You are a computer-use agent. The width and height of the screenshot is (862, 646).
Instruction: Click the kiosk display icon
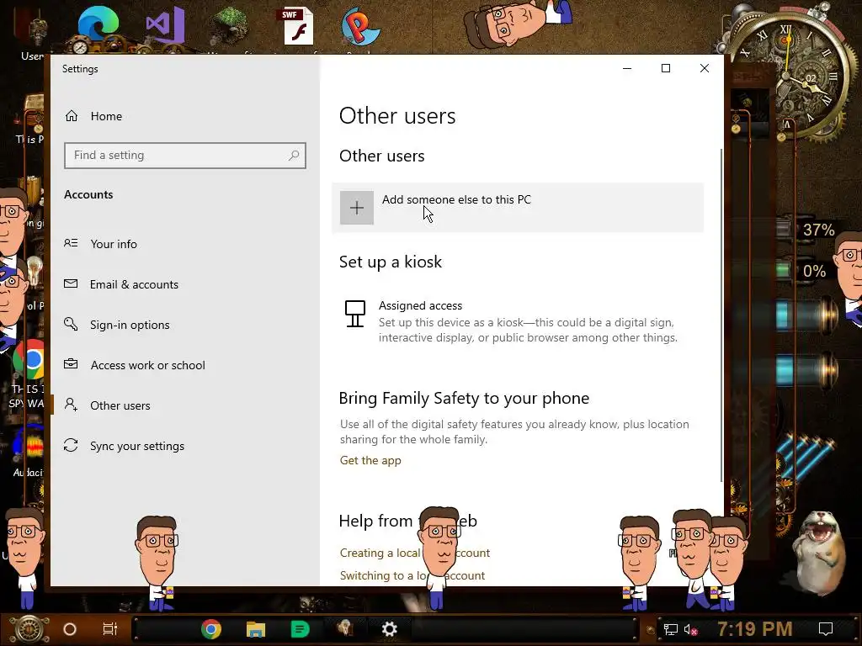coord(355,314)
